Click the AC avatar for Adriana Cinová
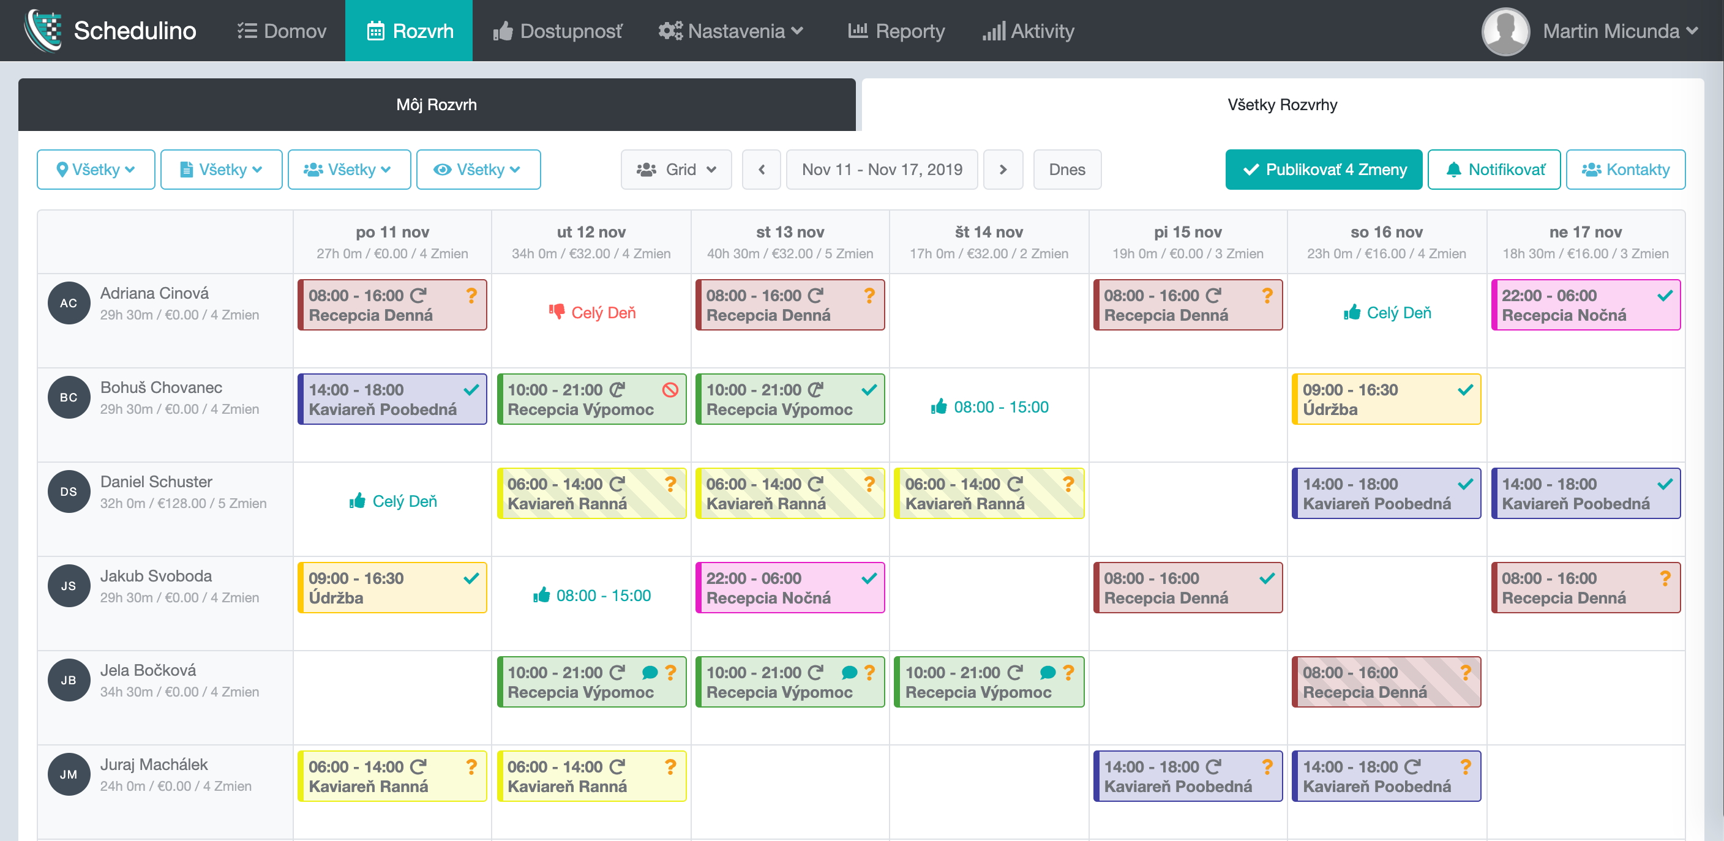This screenshot has width=1724, height=841. point(69,303)
